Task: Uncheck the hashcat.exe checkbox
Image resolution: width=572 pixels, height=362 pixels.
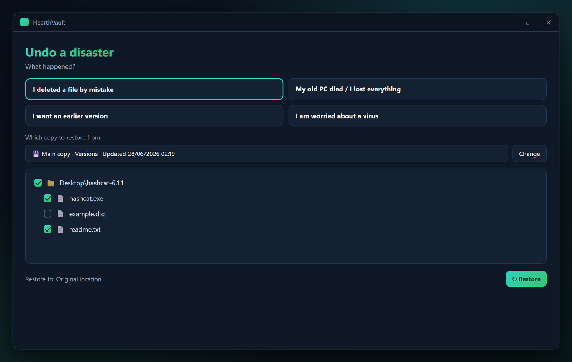Action: point(48,198)
